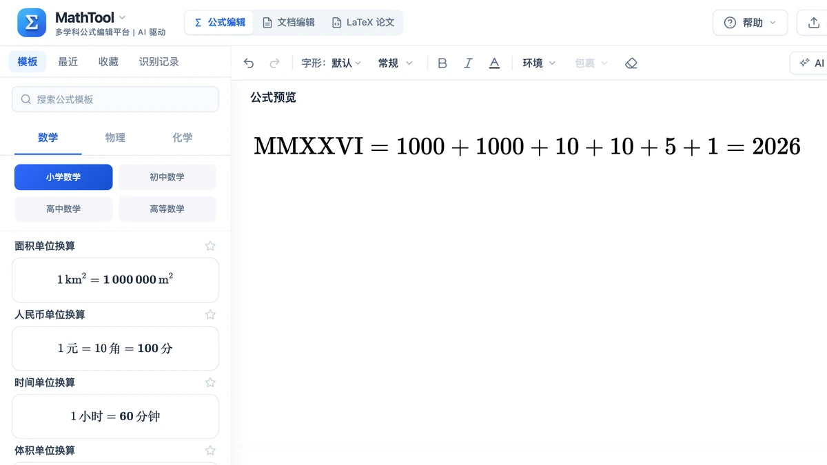Click the MathTool sigma logo icon
Viewport: 827px width, 465px height.
point(32,23)
